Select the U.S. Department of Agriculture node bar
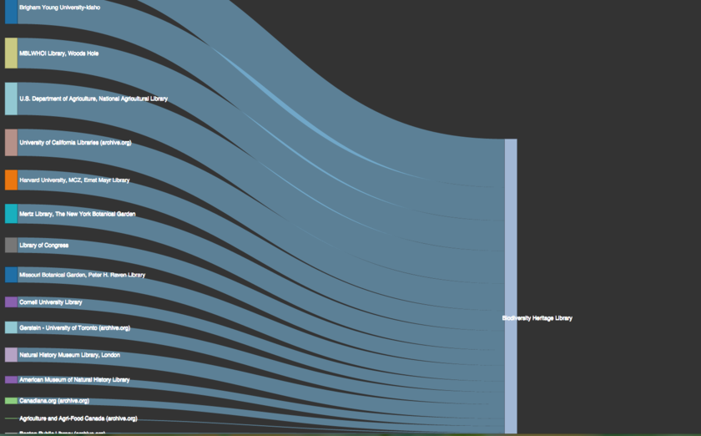 [x=11, y=99]
